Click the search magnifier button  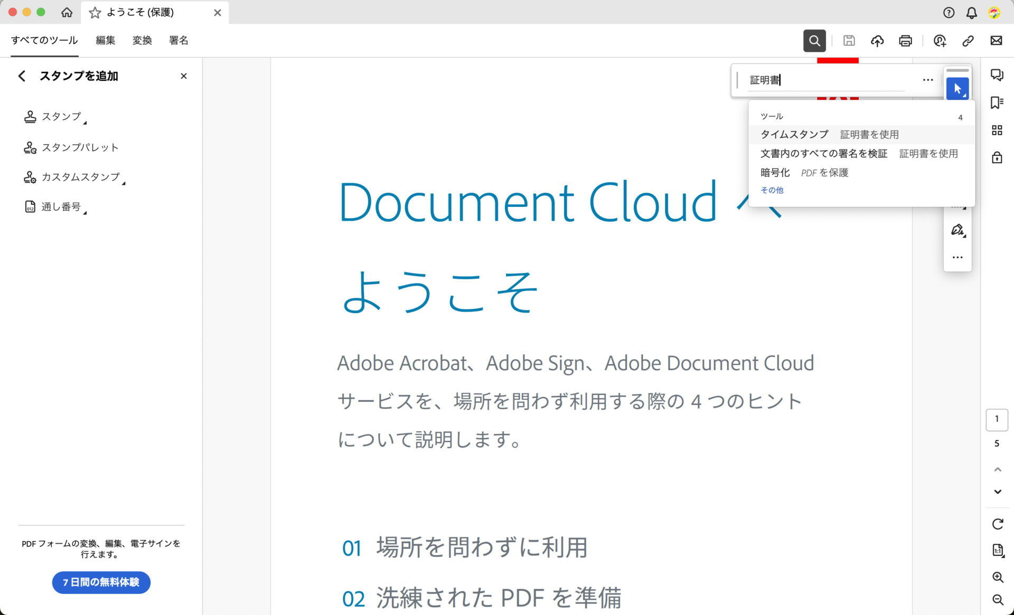[x=814, y=41]
